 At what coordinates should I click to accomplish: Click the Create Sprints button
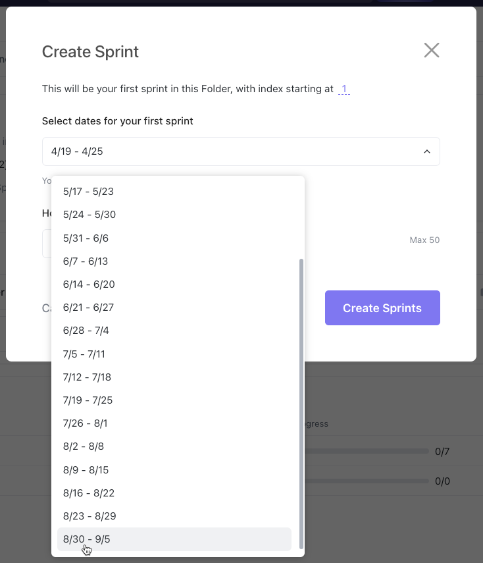(x=382, y=308)
